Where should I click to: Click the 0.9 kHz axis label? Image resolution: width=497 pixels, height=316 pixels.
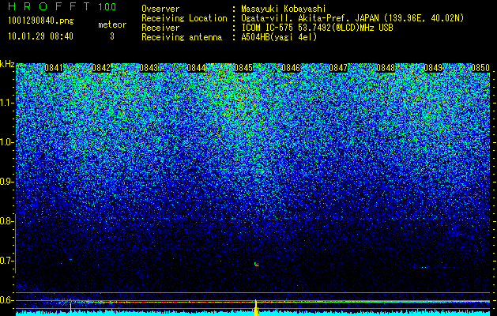pos(6,182)
